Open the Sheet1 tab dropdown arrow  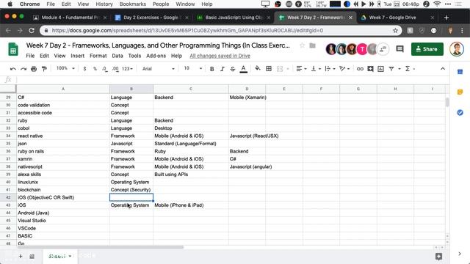pyautogui.click(x=70, y=256)
